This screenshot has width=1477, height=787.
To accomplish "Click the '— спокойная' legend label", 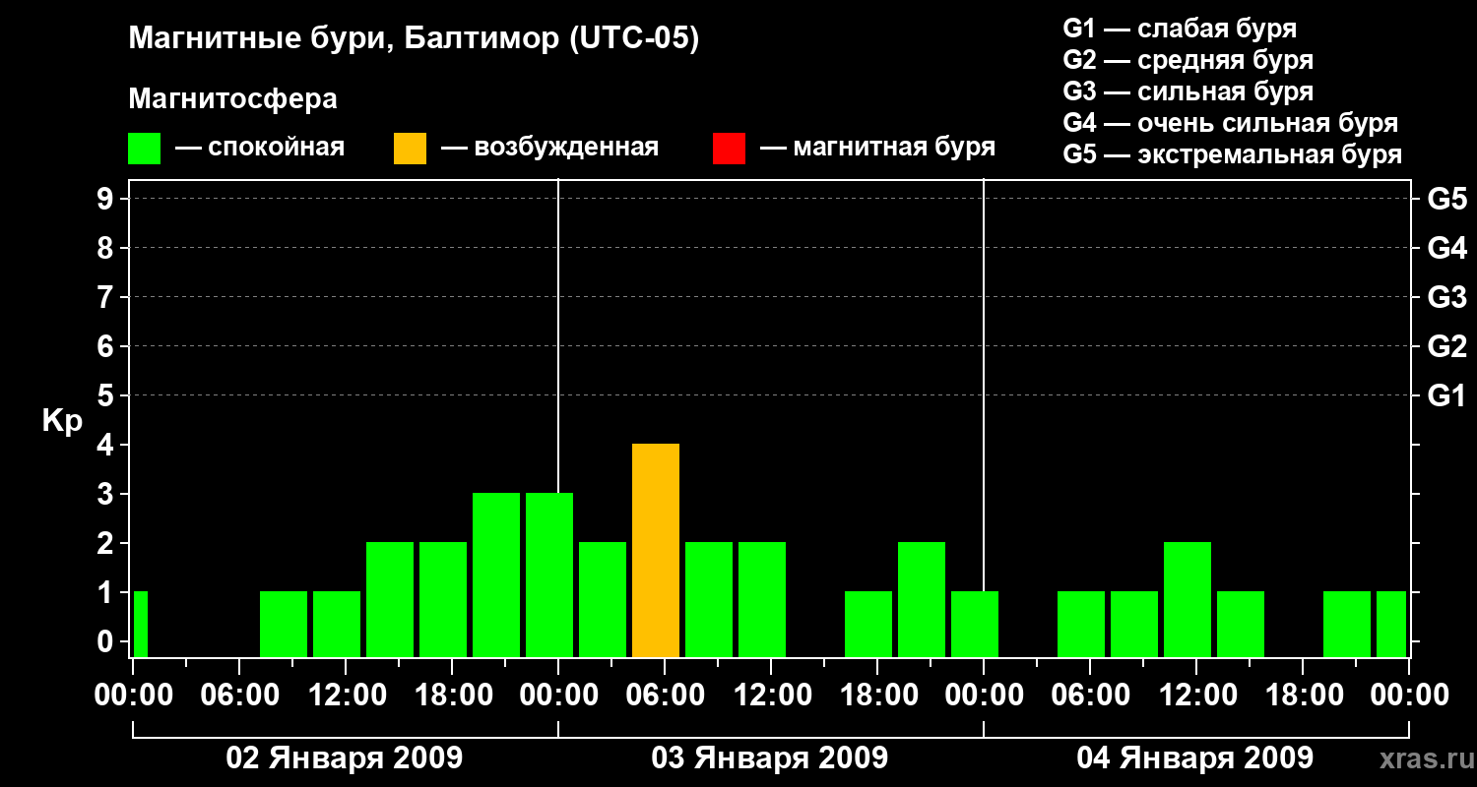I will [260, 148].
